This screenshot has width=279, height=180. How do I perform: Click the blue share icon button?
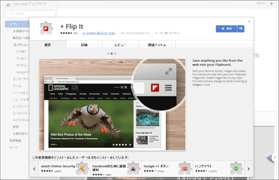[241, 29]
